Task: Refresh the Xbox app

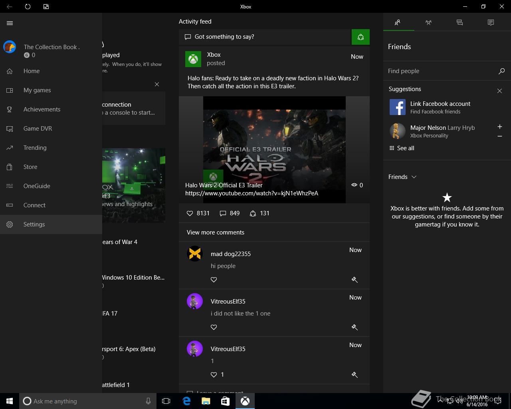Action: point(28,6)
